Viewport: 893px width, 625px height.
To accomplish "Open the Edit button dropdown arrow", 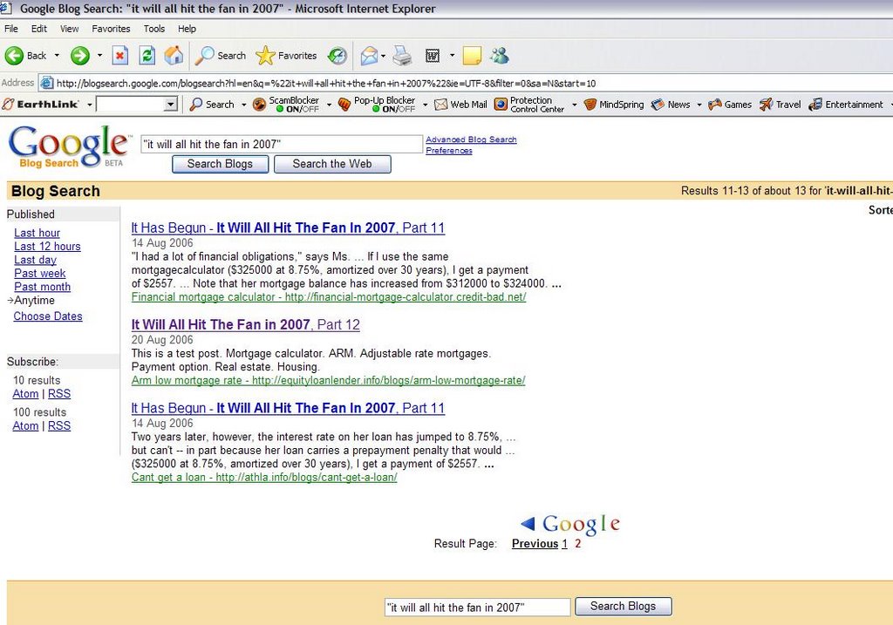I will [453, 56].
